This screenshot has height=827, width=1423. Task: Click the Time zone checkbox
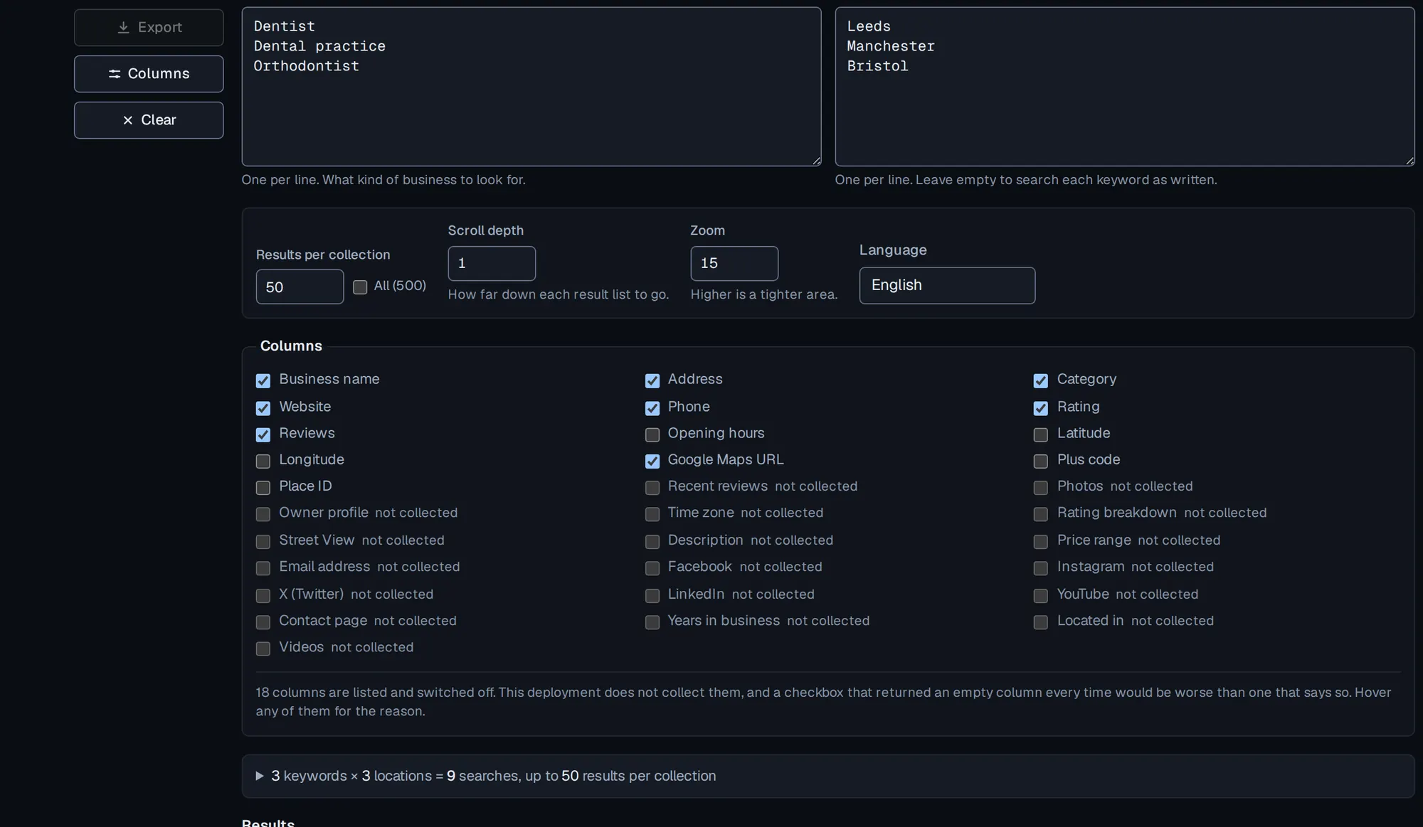652,513
